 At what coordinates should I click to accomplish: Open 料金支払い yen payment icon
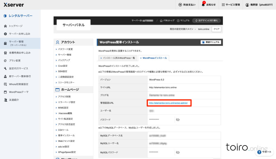[180, 5]
